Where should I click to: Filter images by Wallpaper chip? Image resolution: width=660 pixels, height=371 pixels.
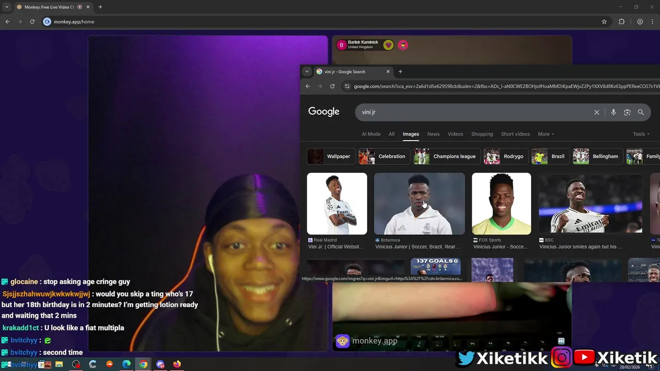click(x=331, y=156)
